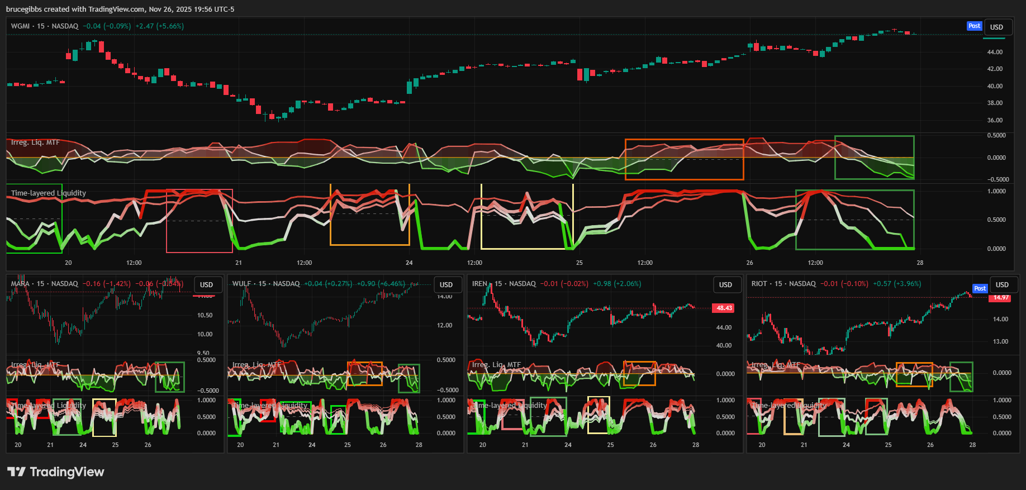Click the Irreg. Liq. MTF label in WGMI chart

coord(35,142)
